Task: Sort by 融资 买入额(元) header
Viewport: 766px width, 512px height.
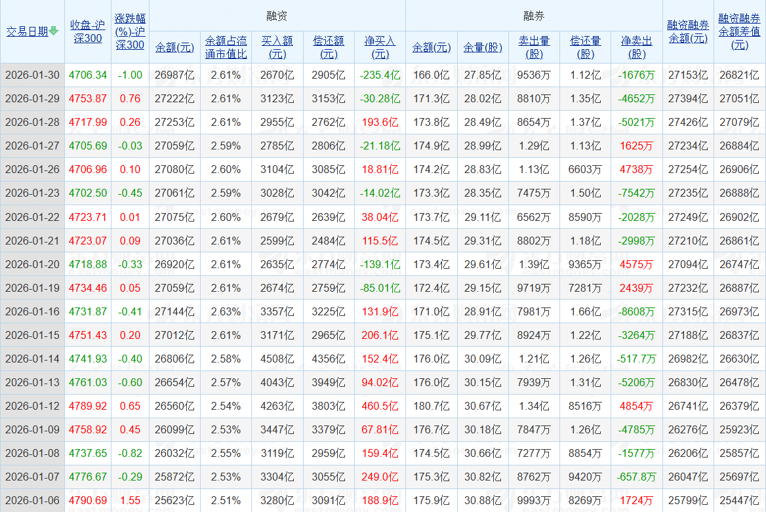Action: [277, 47]
